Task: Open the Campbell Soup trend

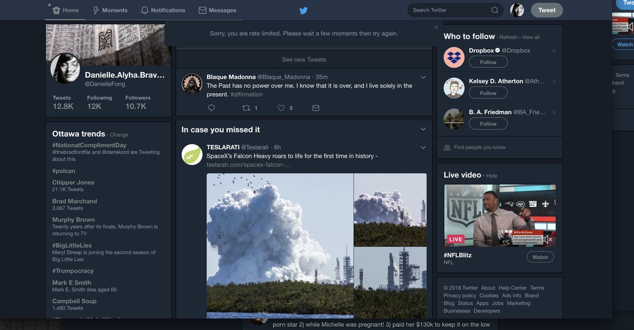Action: pyautogui.click(x=74, y=301)
